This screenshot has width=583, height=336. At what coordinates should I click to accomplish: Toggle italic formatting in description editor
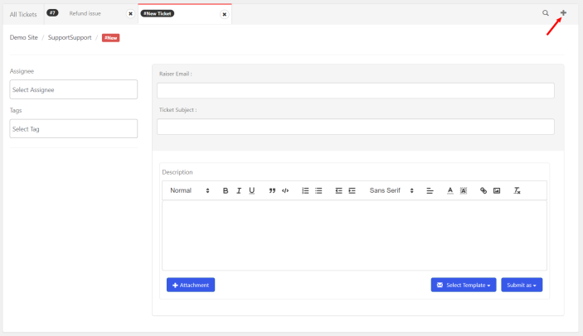pyautogui.click(x=239, y=191)
